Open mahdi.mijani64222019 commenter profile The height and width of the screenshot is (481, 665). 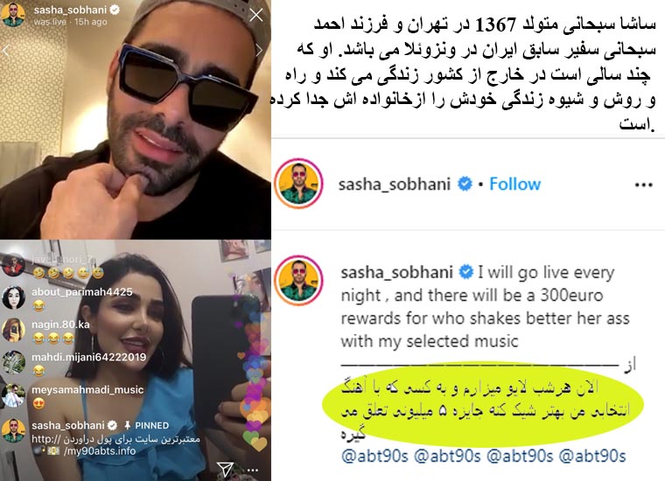pos(88,358)
